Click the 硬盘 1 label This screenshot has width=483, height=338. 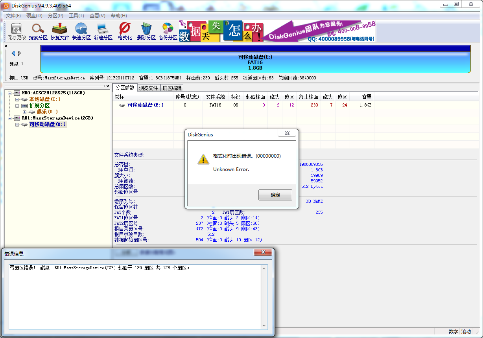(x=17, y=64)
